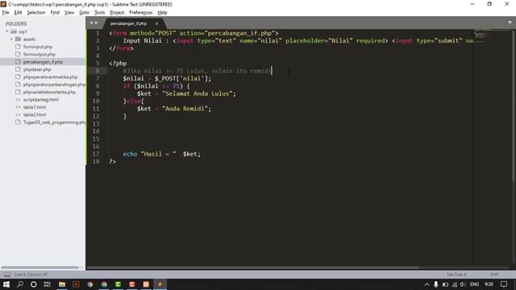Place cursor on the echo statement line

point(161,154)
